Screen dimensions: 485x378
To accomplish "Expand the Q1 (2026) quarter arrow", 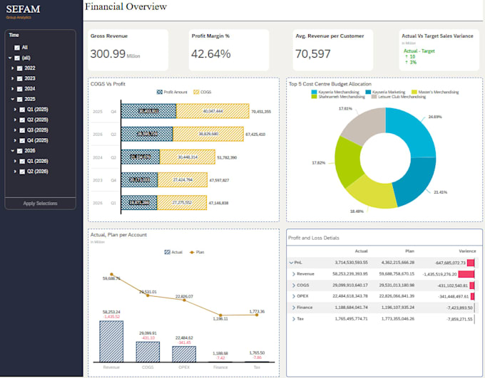I will 15,161.
